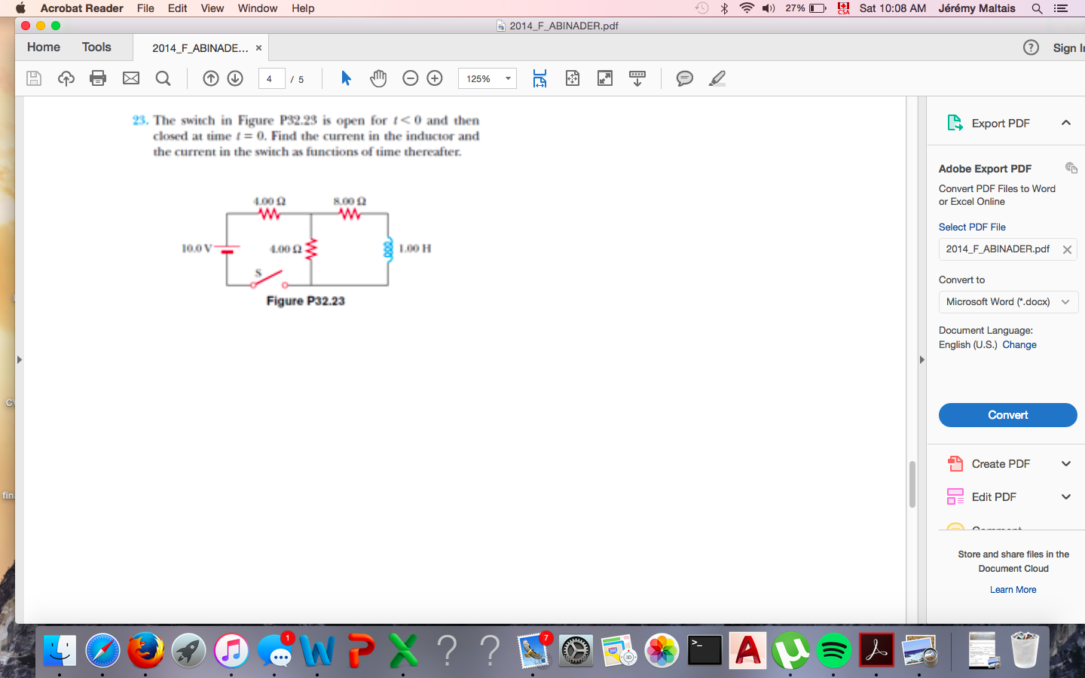Click the Change language link

point(1019,345)
